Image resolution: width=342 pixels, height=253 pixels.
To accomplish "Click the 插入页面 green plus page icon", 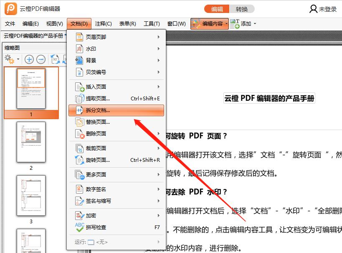I will coord(80,87).
